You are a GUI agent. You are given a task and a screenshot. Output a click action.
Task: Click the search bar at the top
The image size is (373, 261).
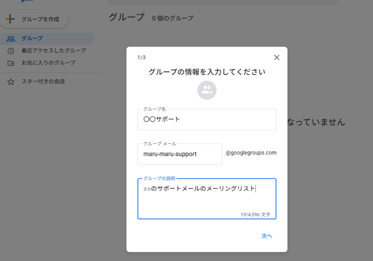pos(222,2)
